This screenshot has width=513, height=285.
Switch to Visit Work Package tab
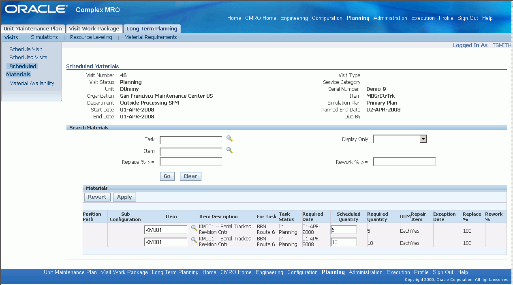[x=94, y=29]
